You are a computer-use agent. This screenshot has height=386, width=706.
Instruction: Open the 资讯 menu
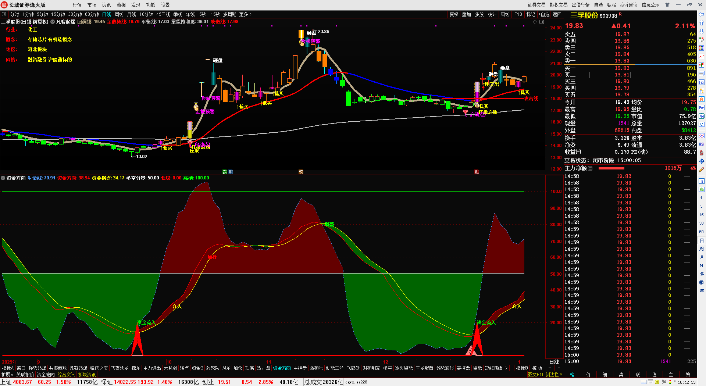(x=106, y=5)
